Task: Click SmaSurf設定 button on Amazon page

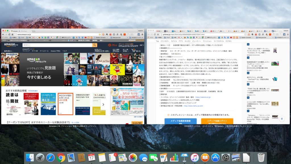Action: [x=137, y=123]
